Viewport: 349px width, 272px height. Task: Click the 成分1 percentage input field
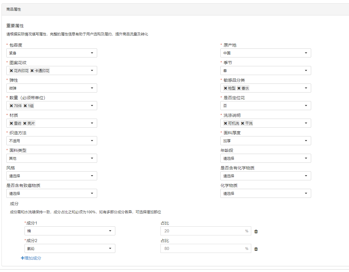202,231
